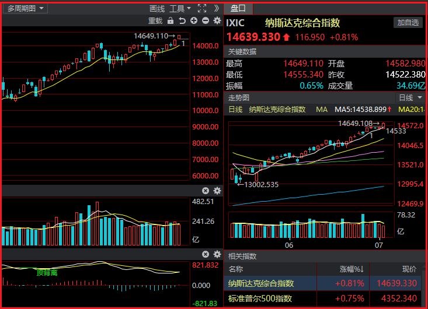This screenshot has height=309, width=428.
Task: Click the 走势图 section header
Action: (x=239, y=97)
